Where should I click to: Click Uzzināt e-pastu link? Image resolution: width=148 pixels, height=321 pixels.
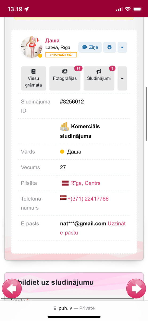93,228
